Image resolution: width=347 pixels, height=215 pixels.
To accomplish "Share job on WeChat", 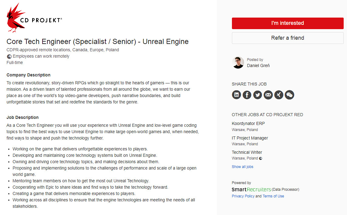I will (289, 95).
